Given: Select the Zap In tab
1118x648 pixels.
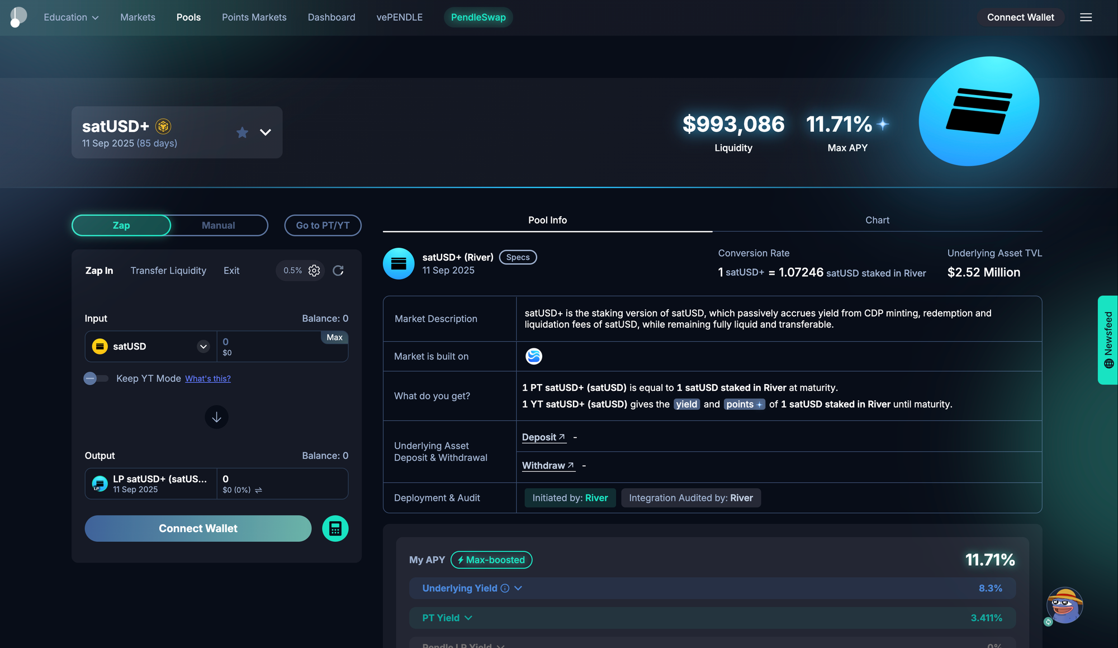Looking at the screenshot, I should click(99, 271).
